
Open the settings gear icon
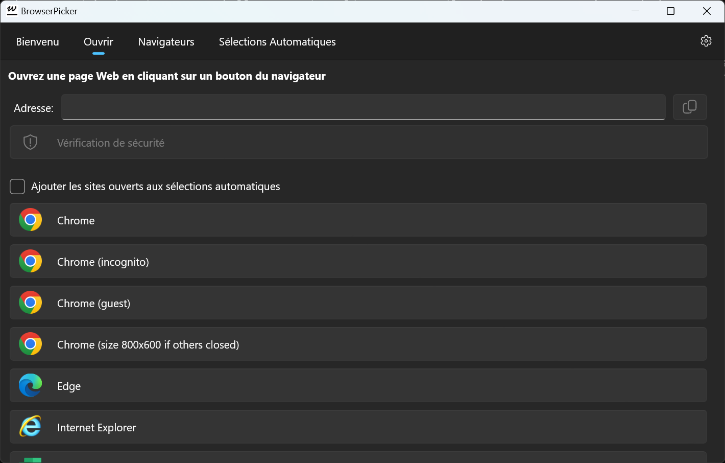pos(706,41)
